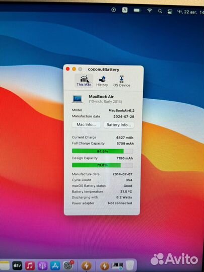Click the Full Charge Capacity label
This screenshot has height=272, width=204.
(x=88, y=143)
